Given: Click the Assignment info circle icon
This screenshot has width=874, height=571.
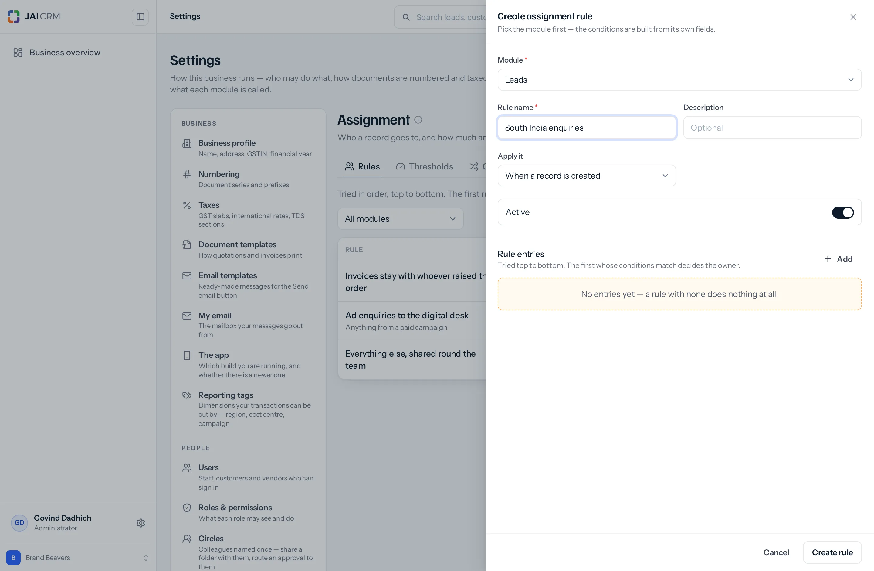Looking at the screenshot, I should [x=418, y=120].
